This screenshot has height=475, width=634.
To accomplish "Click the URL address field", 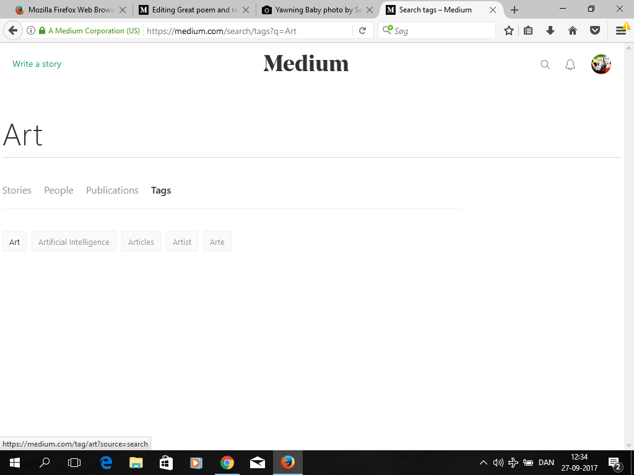I will pos(248,31).
